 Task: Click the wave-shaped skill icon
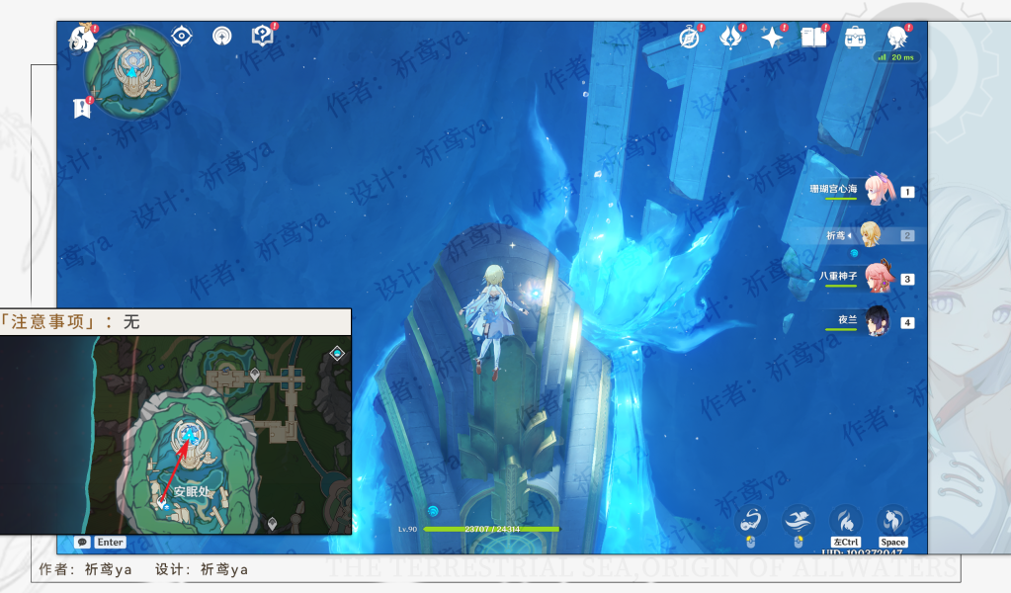tap(799, 520)
